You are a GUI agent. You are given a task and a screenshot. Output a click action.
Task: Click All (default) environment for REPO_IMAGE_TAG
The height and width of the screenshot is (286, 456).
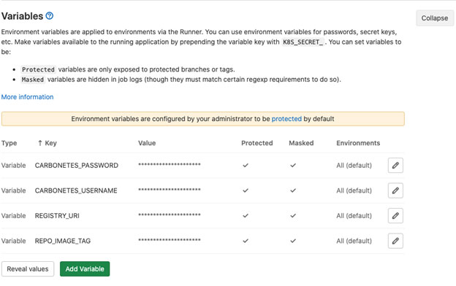coord(354,241)
